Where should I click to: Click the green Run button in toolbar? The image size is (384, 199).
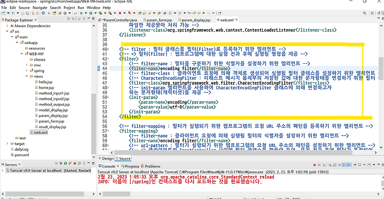coord(91,13)
